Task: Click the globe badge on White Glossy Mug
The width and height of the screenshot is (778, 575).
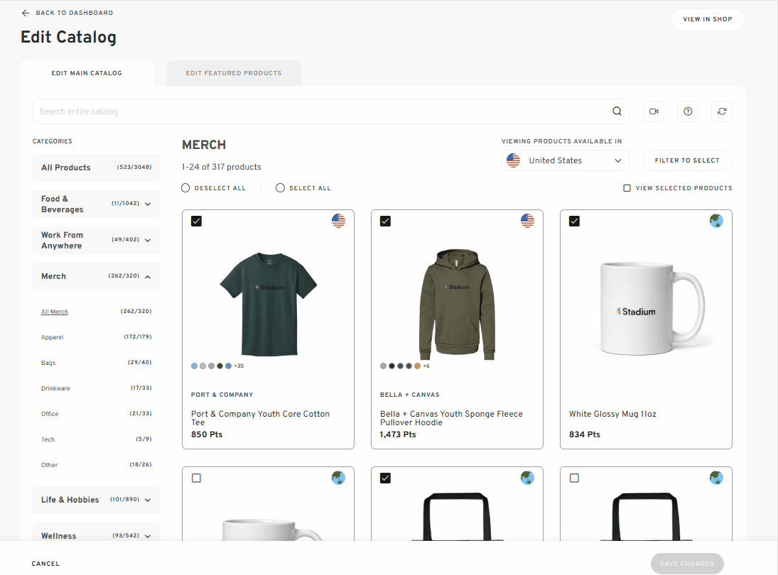Action: coord(715,221)
